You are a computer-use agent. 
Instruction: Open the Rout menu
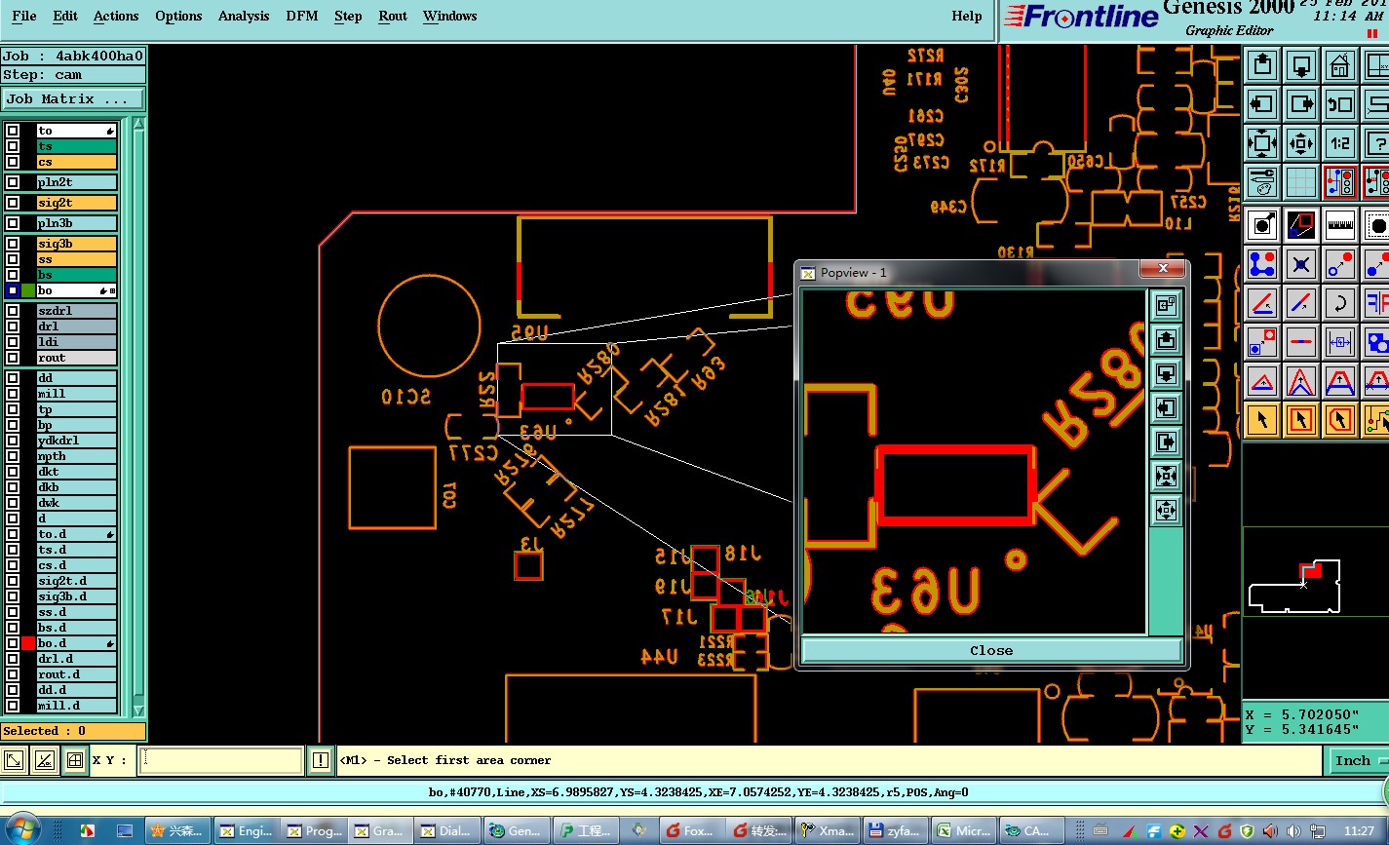(x=393, y=16)
